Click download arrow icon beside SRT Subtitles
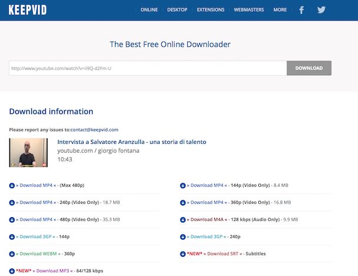This screenshot has width=358, height=276. [x=183, y=254]
